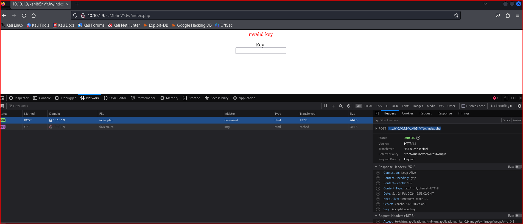This screenshot has height=224, width=523.
Task: Toggle Raw view for Response Headers
Action: coord(518,167)
